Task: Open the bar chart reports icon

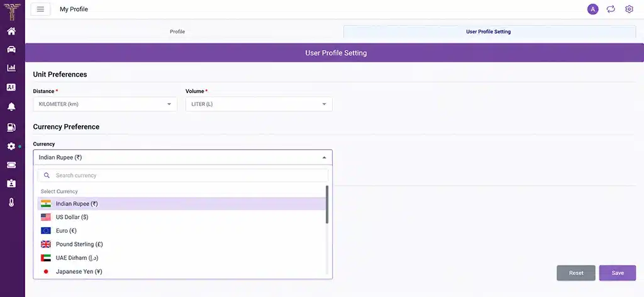Action: (x=11, y=68)
